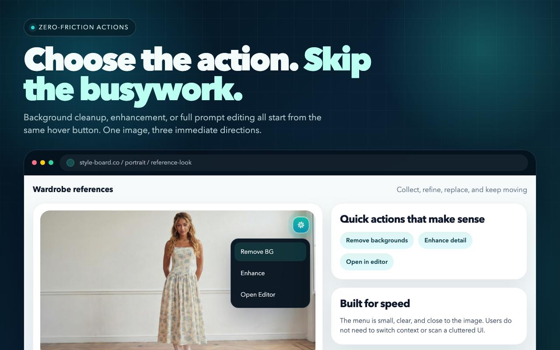Viewport: 560px width, 350px height.
Task: Click the Enhance detail chip
Action: click(x=445, y=240)
